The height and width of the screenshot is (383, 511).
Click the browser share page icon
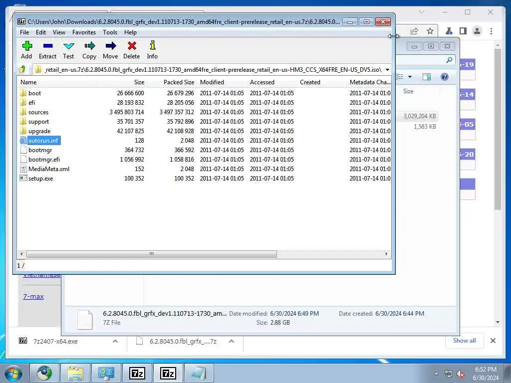pyautogui.click(x=414, y=31)
